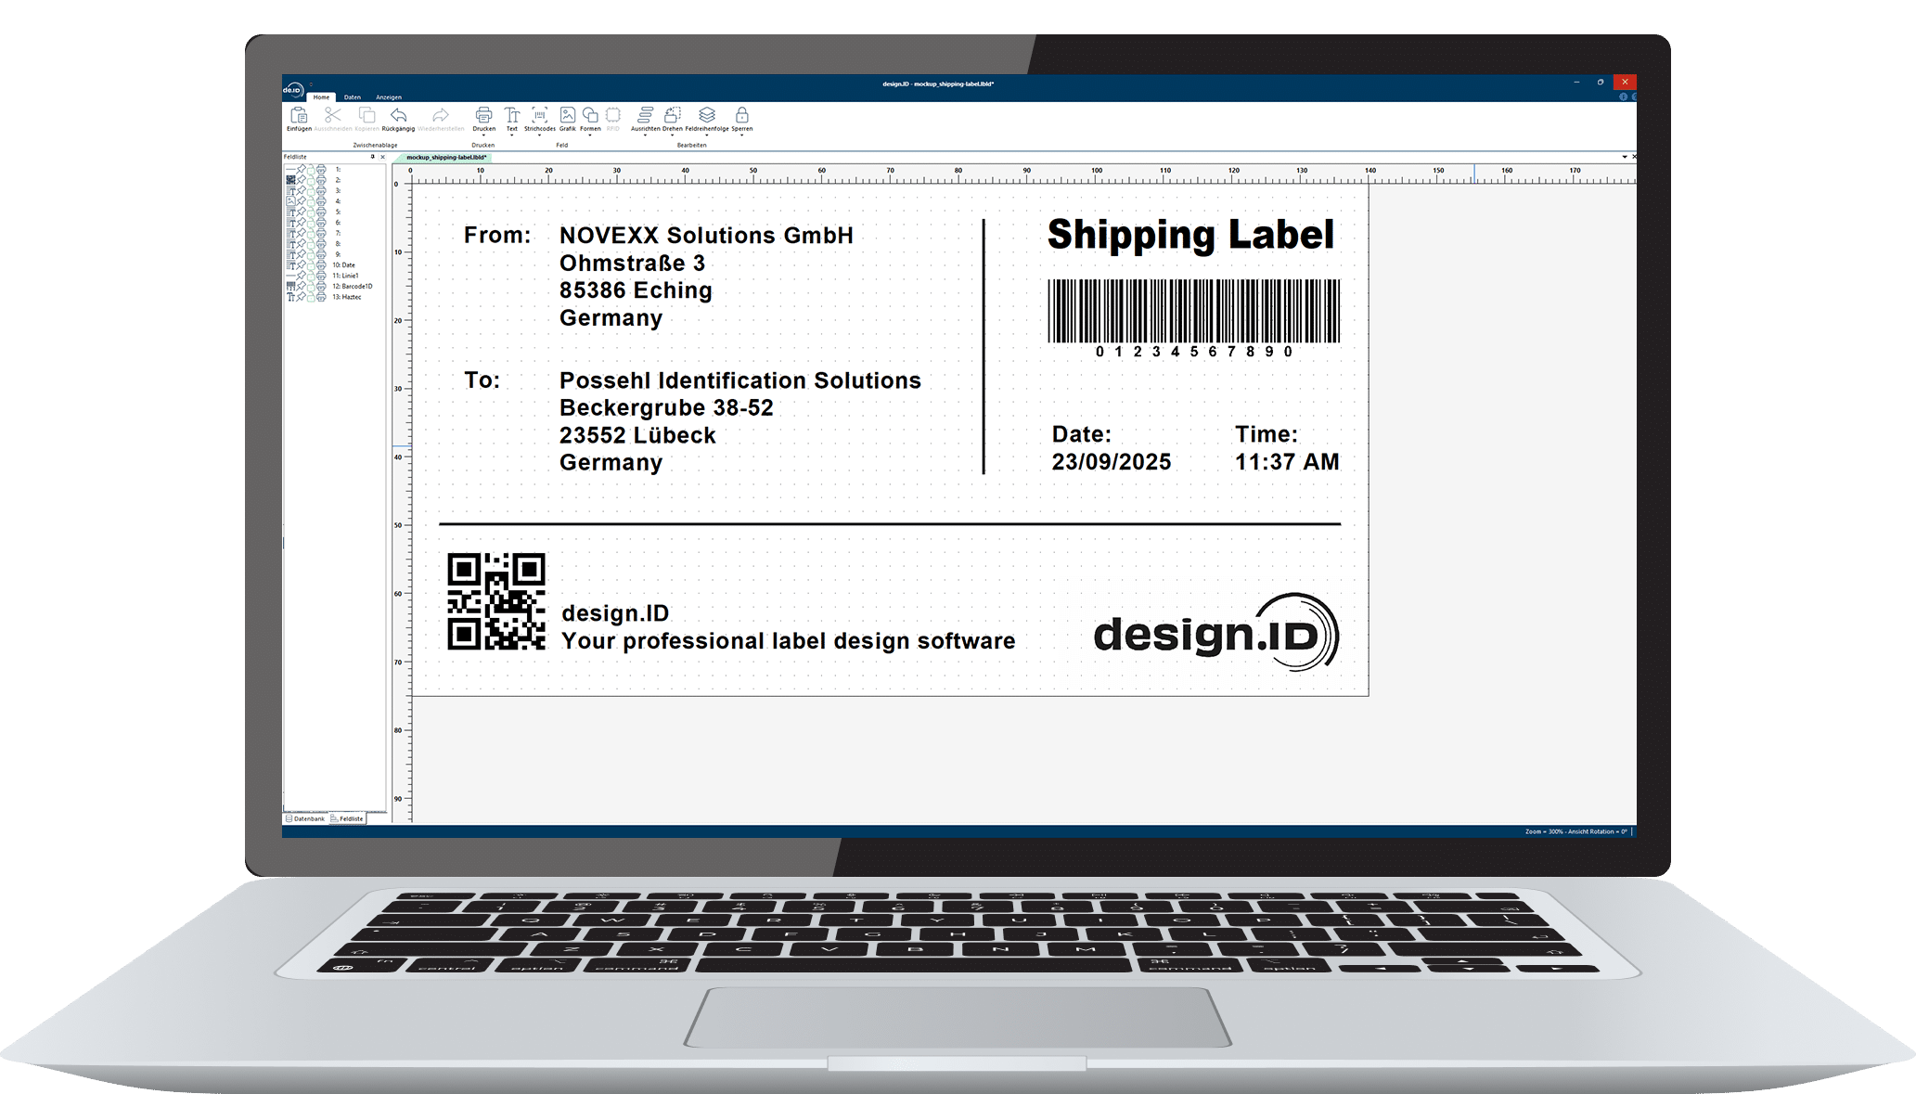This screenshot has height=1094, width=1916.
Task: Open the Feldreihenfolge layers tool
Action: (x=707, y=115)
